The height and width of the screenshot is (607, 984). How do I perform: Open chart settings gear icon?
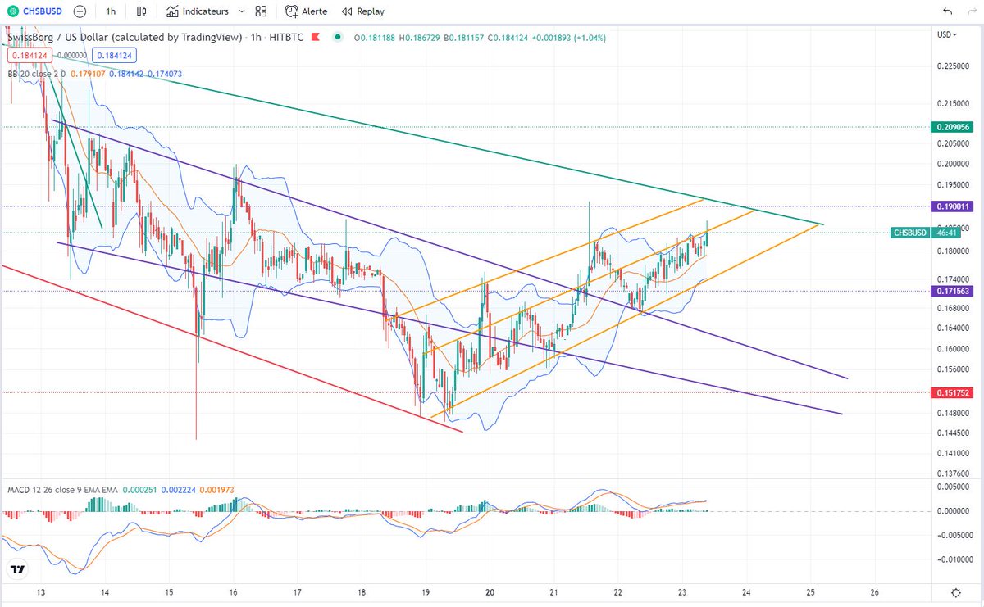coord(956,592)
